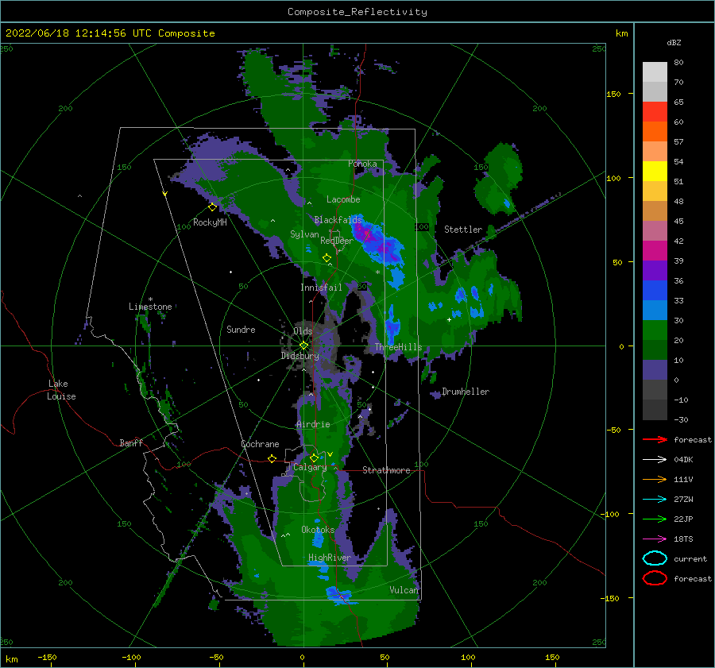Pick the magenta swatch between 42 and 39
This screenshot has height=668, width=715.
(655, 250)
